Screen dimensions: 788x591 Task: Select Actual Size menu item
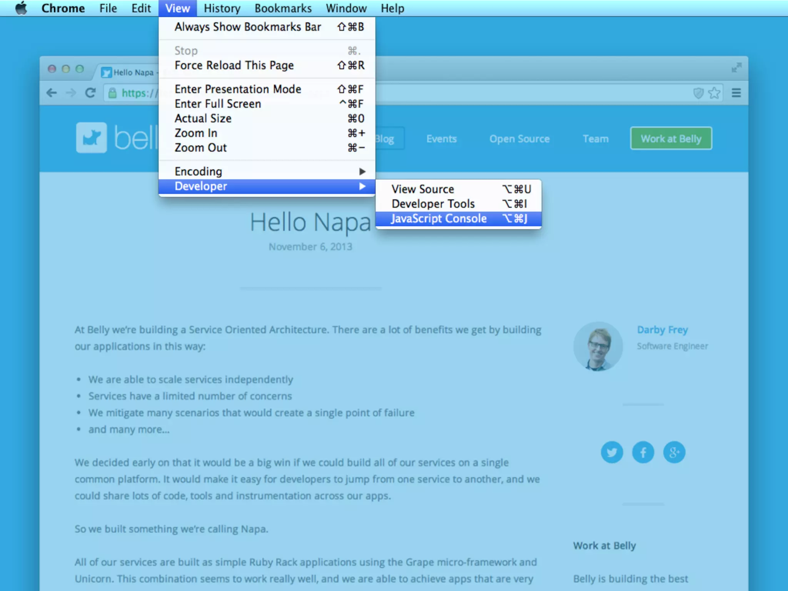pyautogui.click(x=267, y=119)
